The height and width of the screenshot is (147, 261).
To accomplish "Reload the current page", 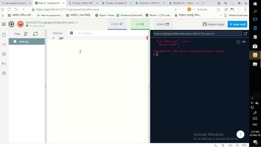I will pos(9,9).
